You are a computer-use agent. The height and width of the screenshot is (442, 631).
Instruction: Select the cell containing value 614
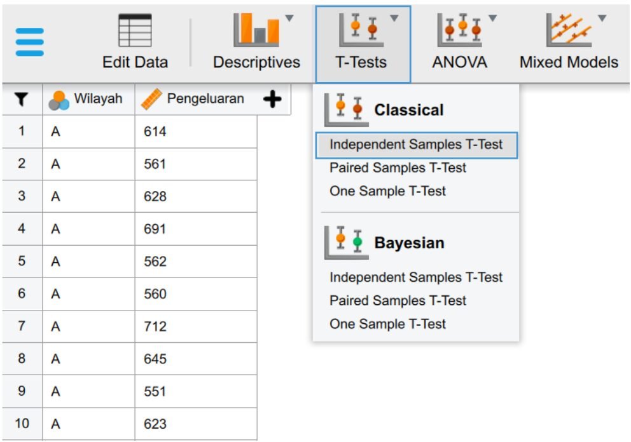[196, 132]
